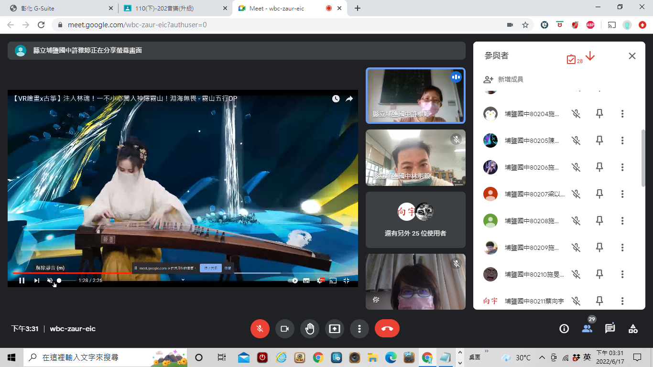653x367 pixels.
Task: Mute participant 埔鹽國中80204施
Action: pos(576,114)
